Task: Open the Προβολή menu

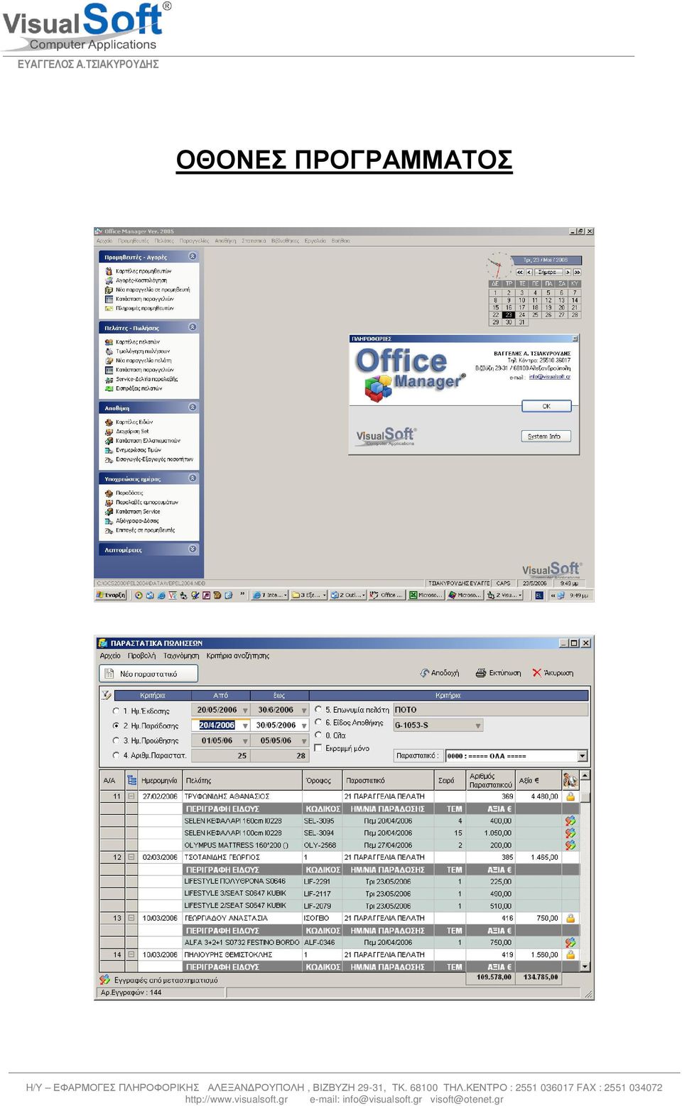Action: [141, 656]
